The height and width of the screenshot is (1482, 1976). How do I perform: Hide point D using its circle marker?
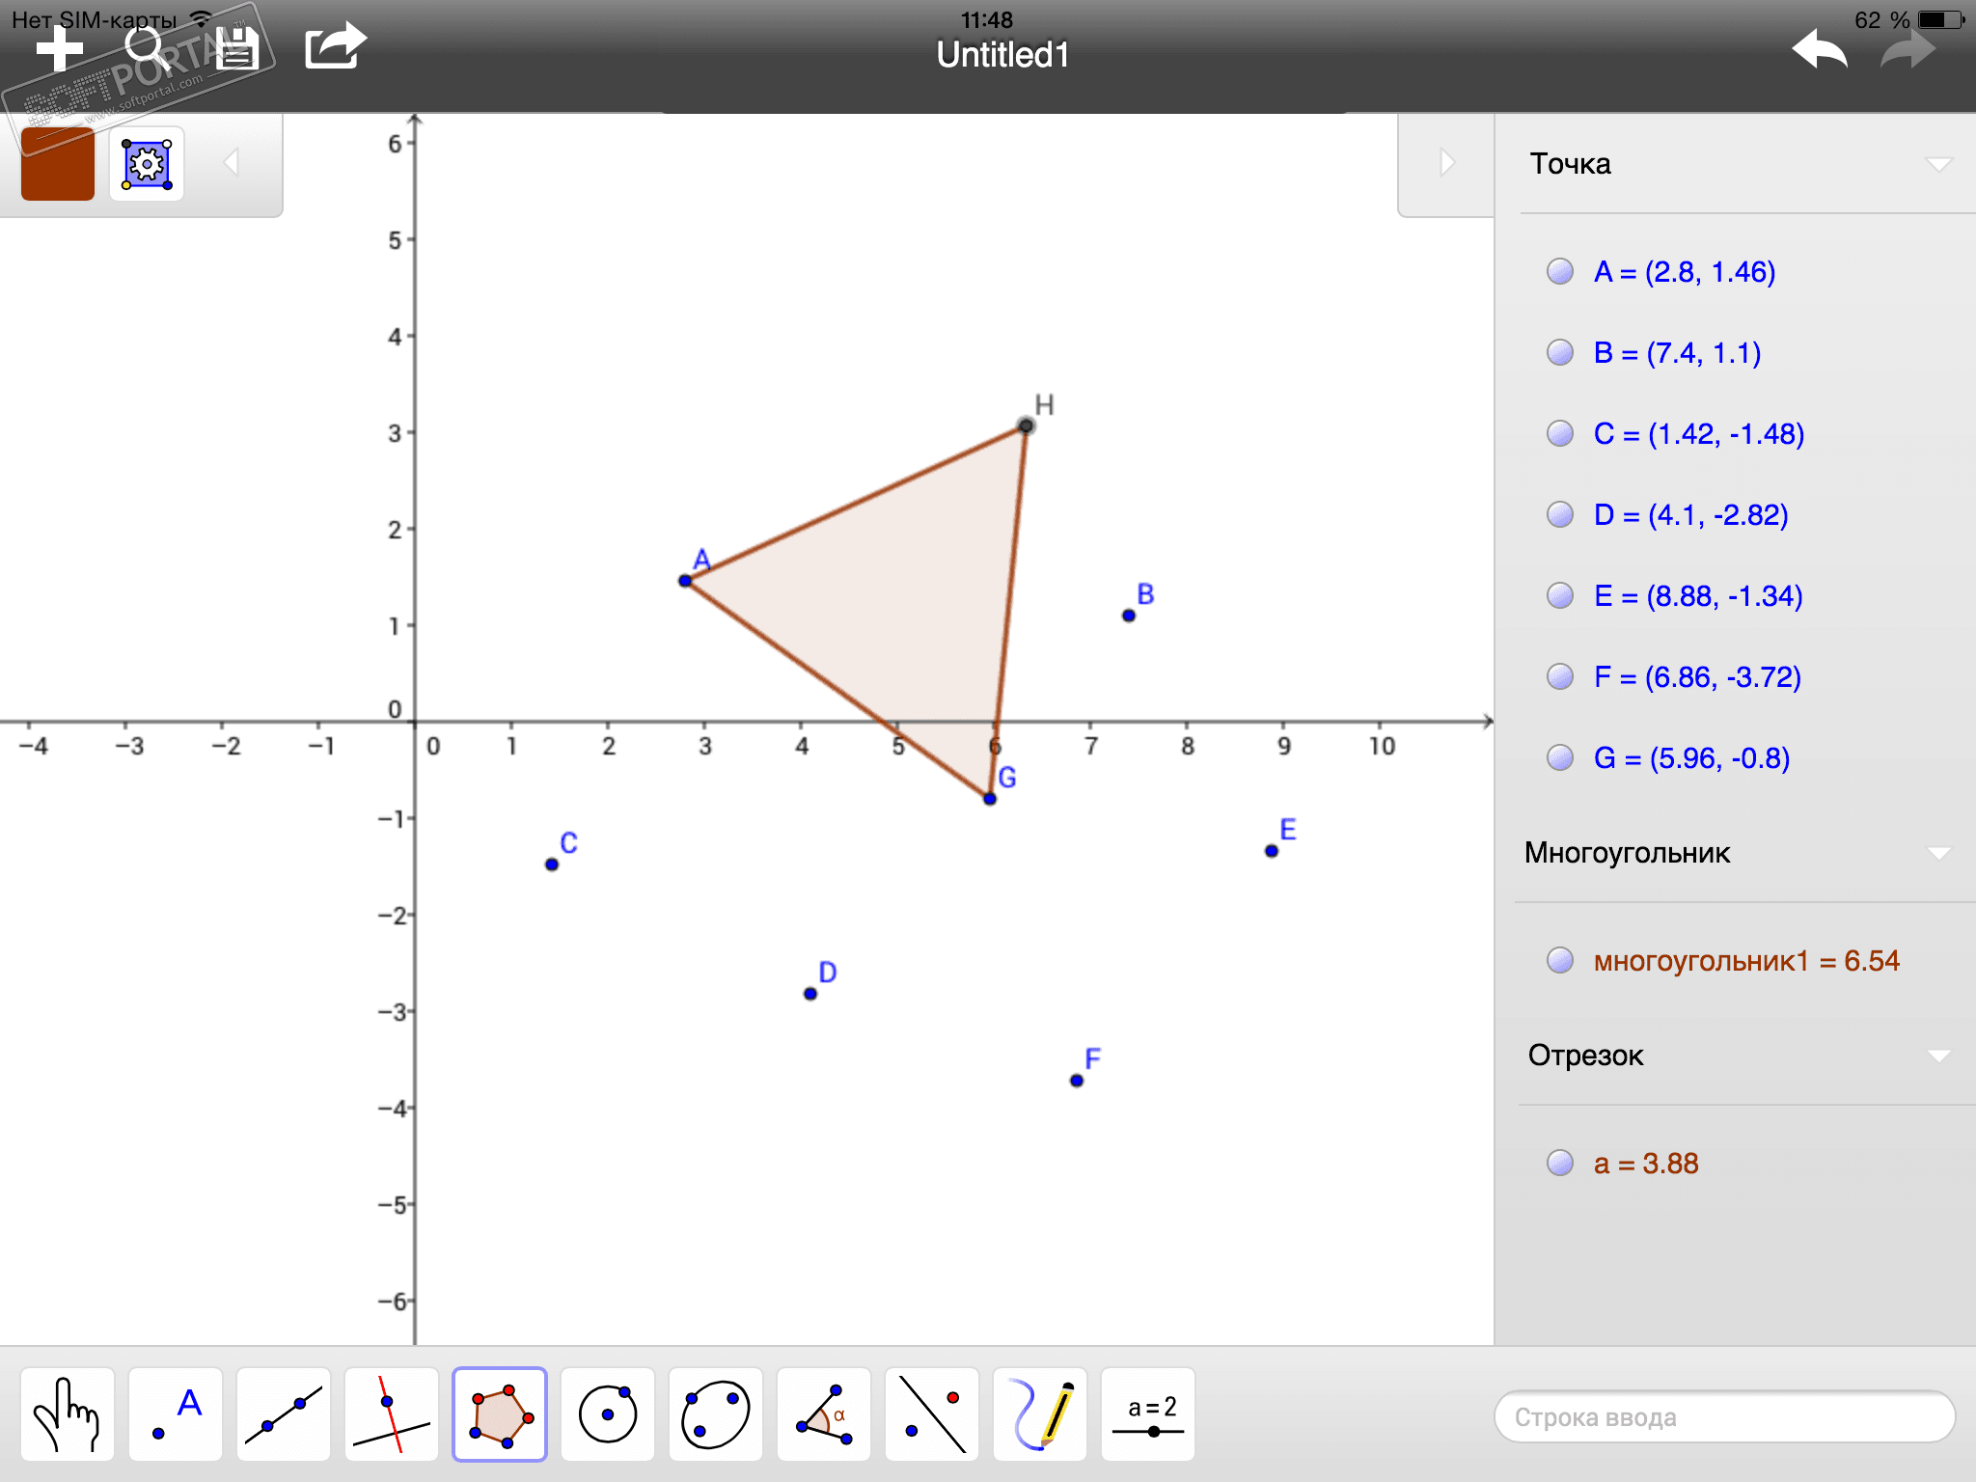[1560, 515]
